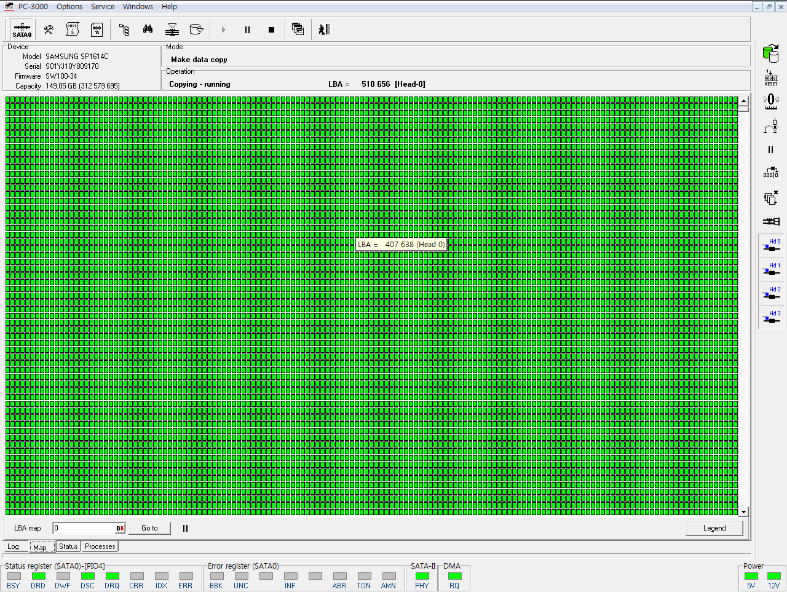
Task: Exit the task via running man icon
Action: coord(324,29)
